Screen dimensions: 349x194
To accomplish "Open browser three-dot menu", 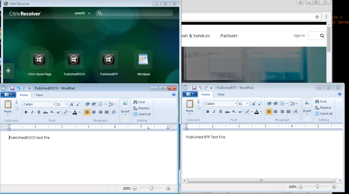I will [x=326, y=17].
